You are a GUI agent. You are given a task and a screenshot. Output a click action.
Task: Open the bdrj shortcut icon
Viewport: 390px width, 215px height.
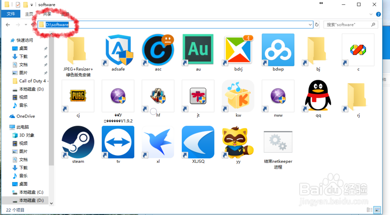(238, 50)
